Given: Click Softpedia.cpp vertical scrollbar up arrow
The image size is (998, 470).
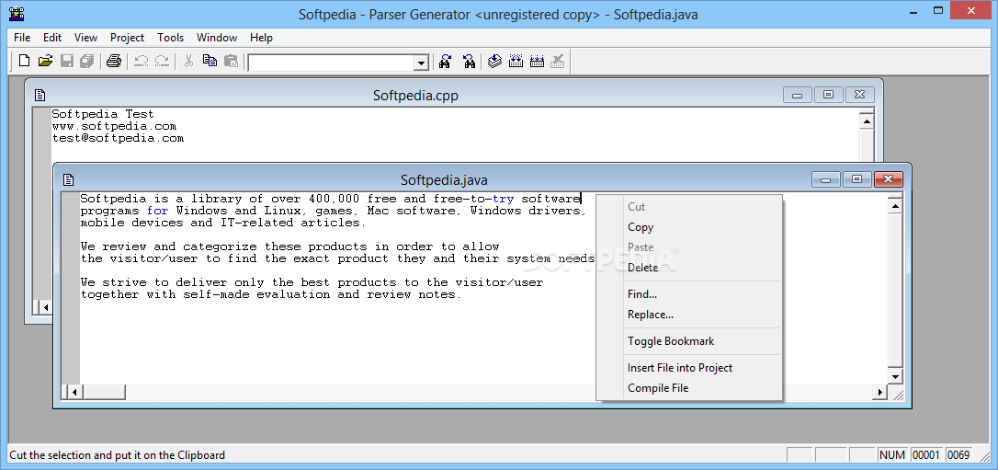Looking at the screenshot, I should [x=867, y=121].
